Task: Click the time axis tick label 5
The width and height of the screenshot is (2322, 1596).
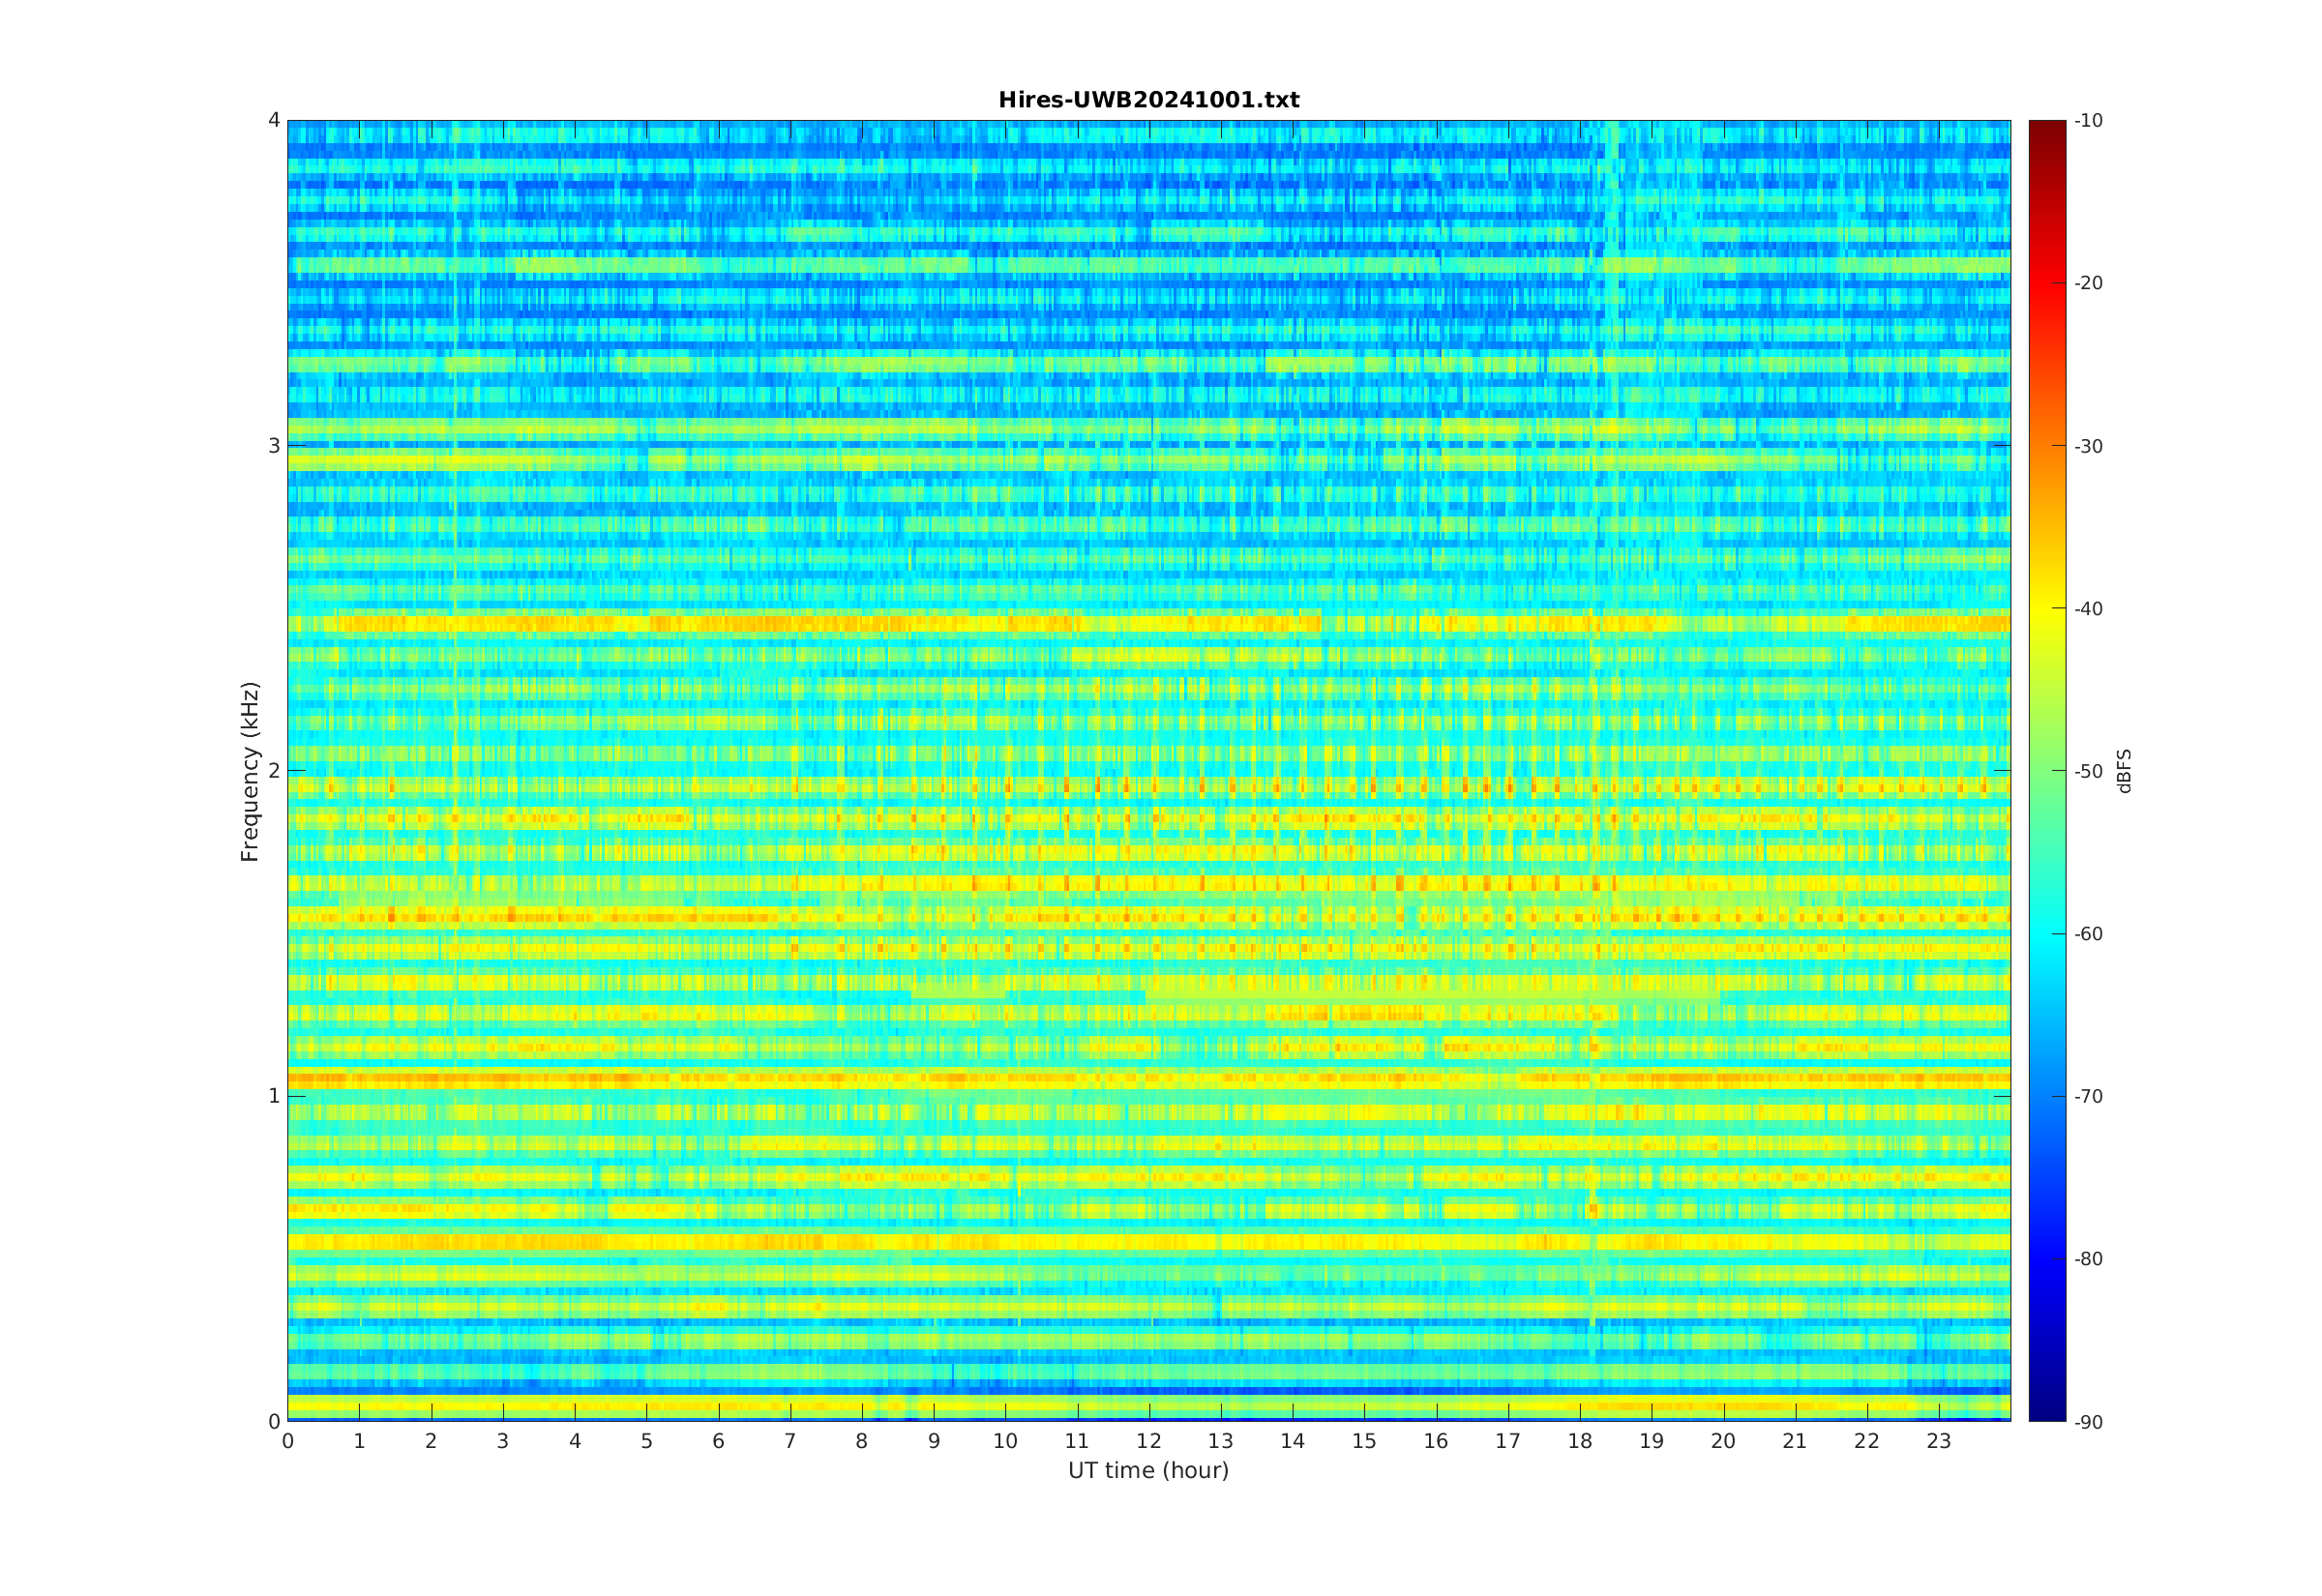Action: point(647,1441)
